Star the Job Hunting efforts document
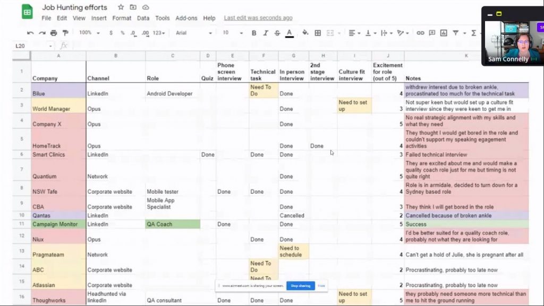This screenshot has width=544, height=306. pos(121,7)
